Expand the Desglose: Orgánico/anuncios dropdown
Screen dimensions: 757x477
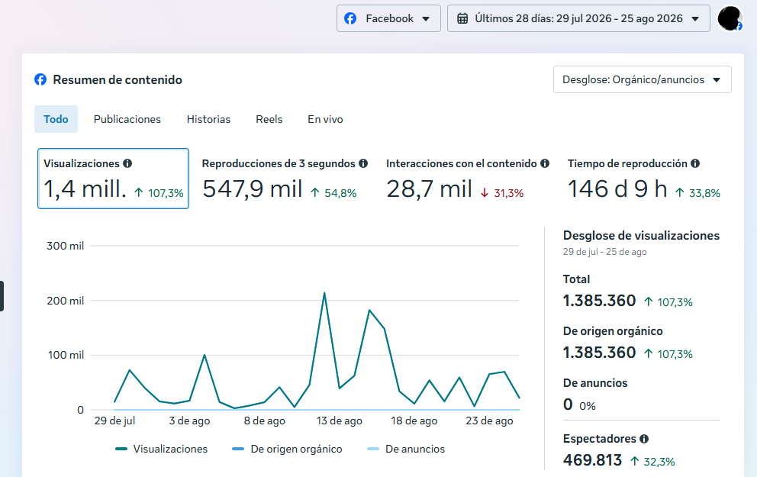point(642,79)
